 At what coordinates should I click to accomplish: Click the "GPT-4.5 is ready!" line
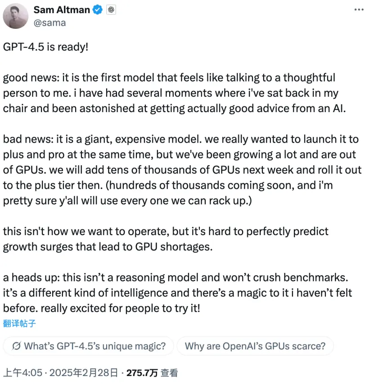pyautogui.click(x=45, y=46)
